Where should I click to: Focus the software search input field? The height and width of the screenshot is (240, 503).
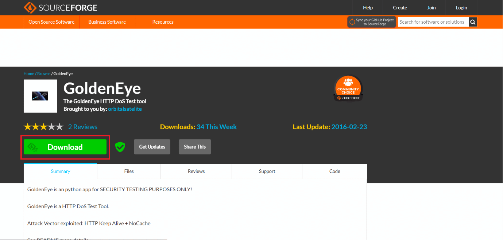tap(433, 22)
